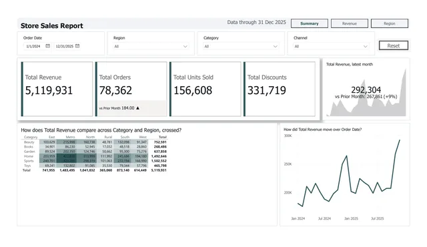
Task: Select the Sports row label
Action: coord(29,161)
